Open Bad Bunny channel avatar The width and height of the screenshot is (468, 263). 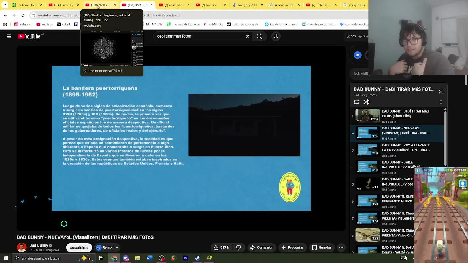[x=22, y=247]
